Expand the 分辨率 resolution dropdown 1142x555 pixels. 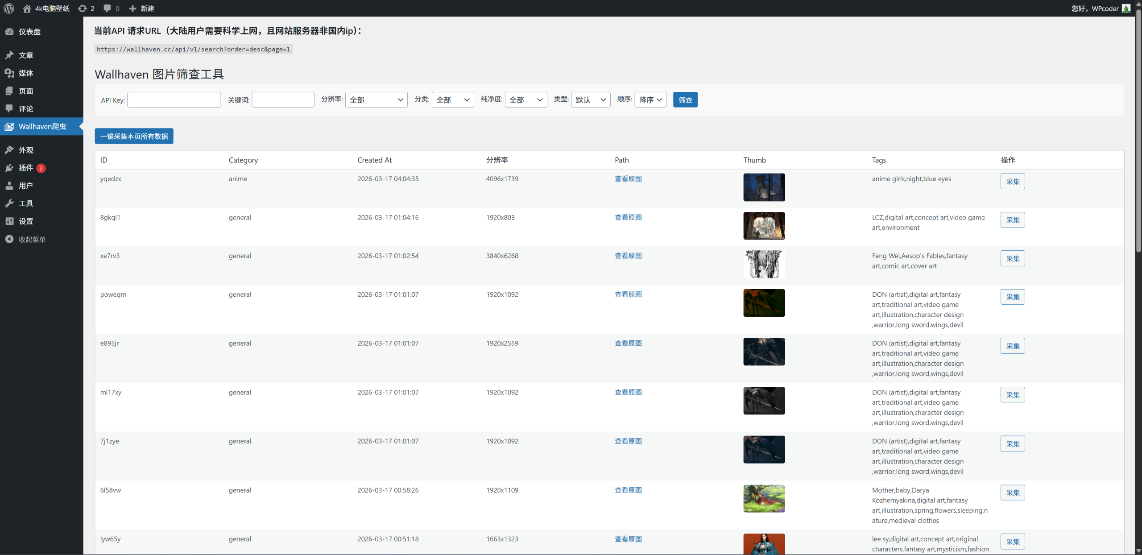coord(376,100)
